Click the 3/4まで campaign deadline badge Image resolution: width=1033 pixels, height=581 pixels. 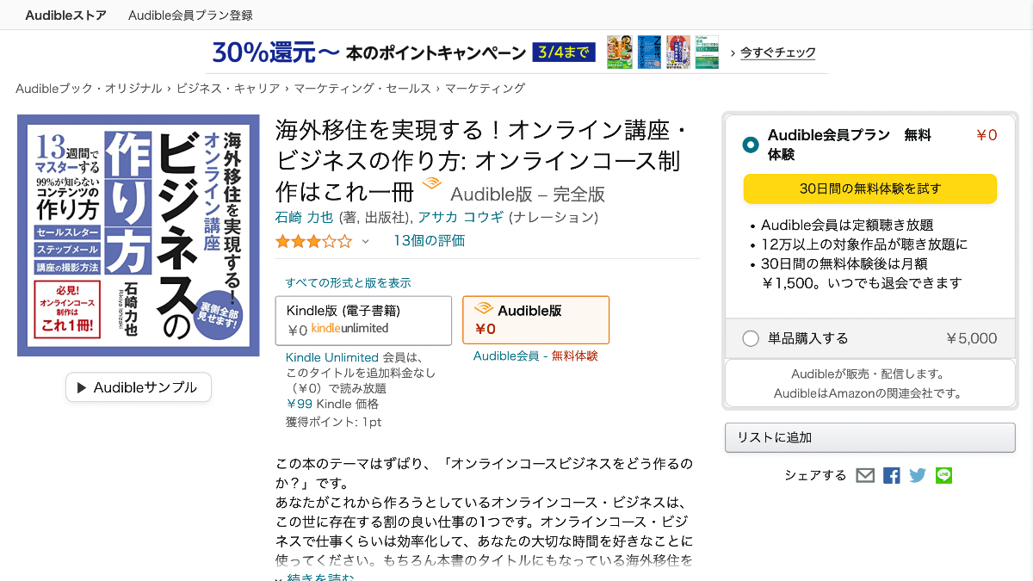tap(564, 53)
